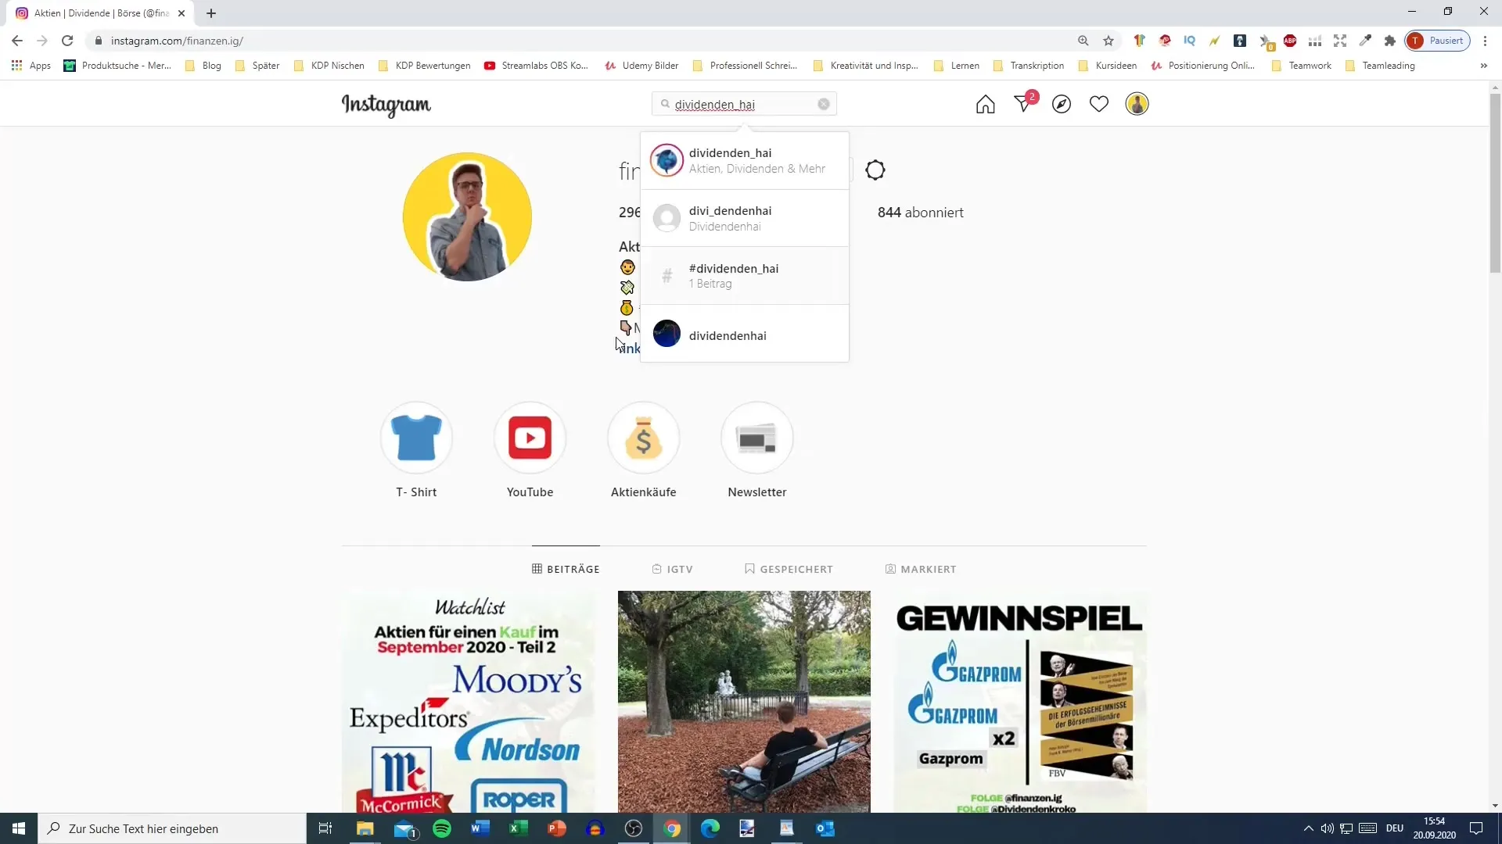Open Outlook from the taskbar

tap(825, 828)
